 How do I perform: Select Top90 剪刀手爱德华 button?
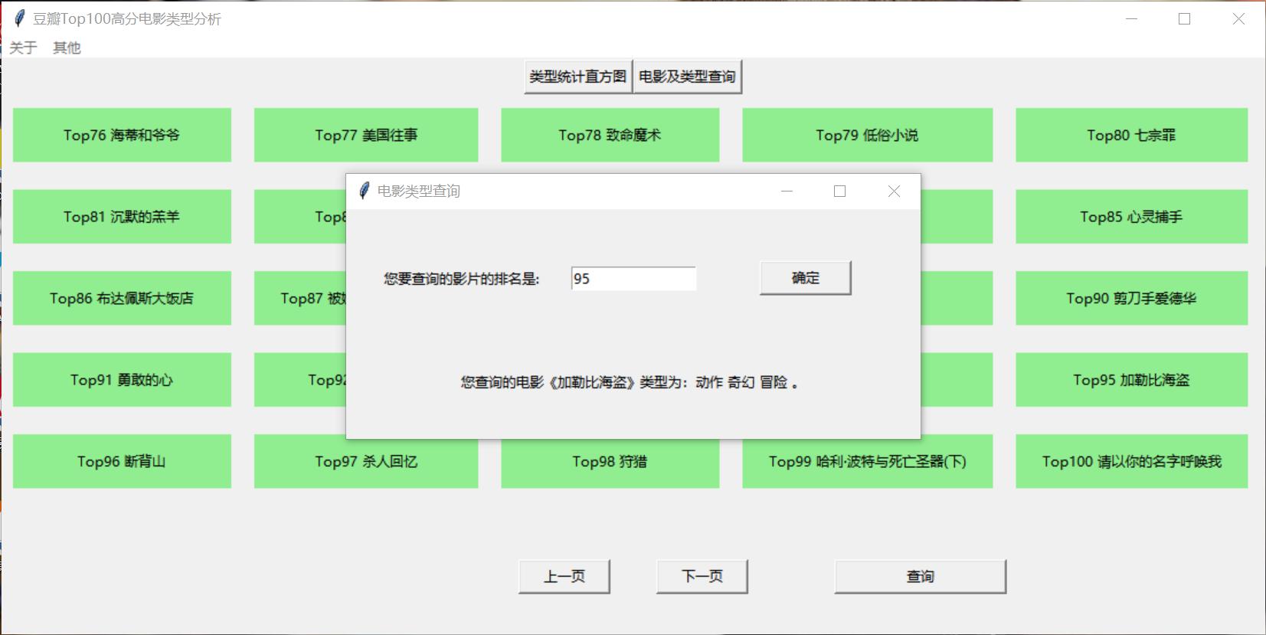tap(1131, 298)
